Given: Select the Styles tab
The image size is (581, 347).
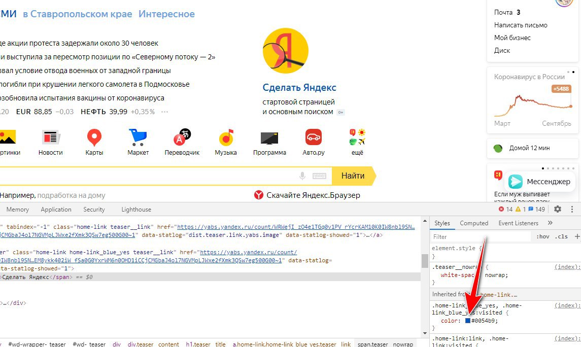Looking at the screenshot, I should (x=442, y=223).
